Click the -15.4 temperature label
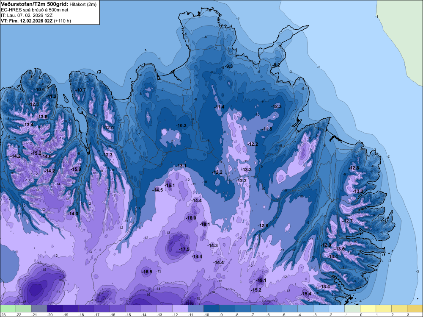This screenshot has height=317, width=423. tap(306, 294)
